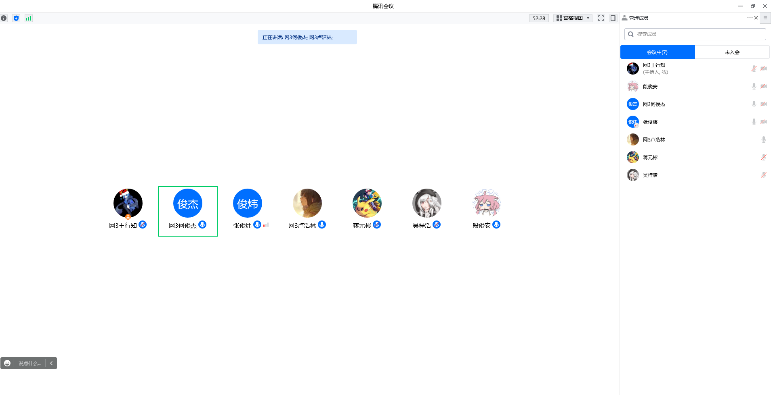Select 网3卢浩林's avatar in the grid
This screenshot has width=771, height=395.
coord(307,203)
